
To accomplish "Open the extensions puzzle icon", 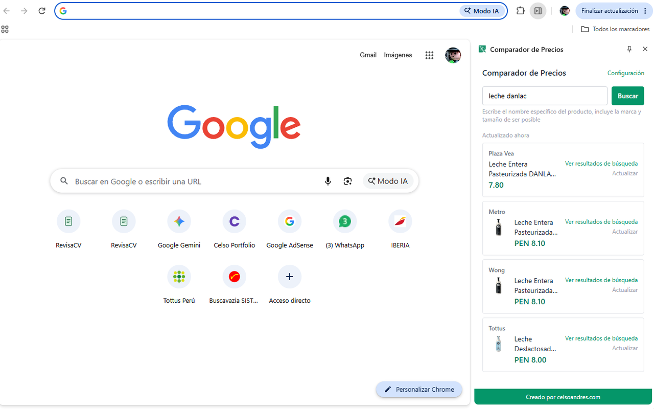I will [520, 11].
